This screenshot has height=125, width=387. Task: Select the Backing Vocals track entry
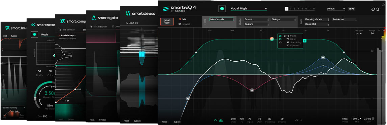coord(317,19)
